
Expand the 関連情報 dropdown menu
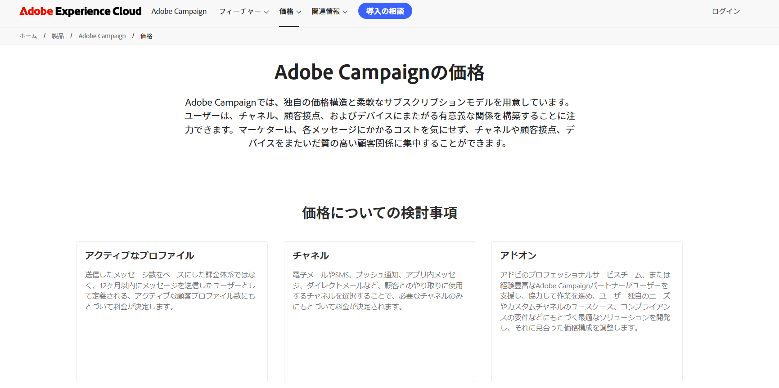[x=329, y=11]
